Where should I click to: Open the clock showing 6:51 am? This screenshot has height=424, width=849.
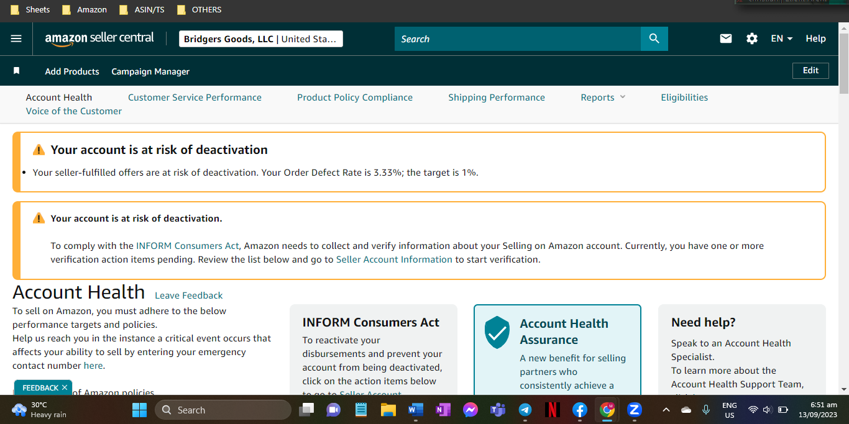coord(818,410)
